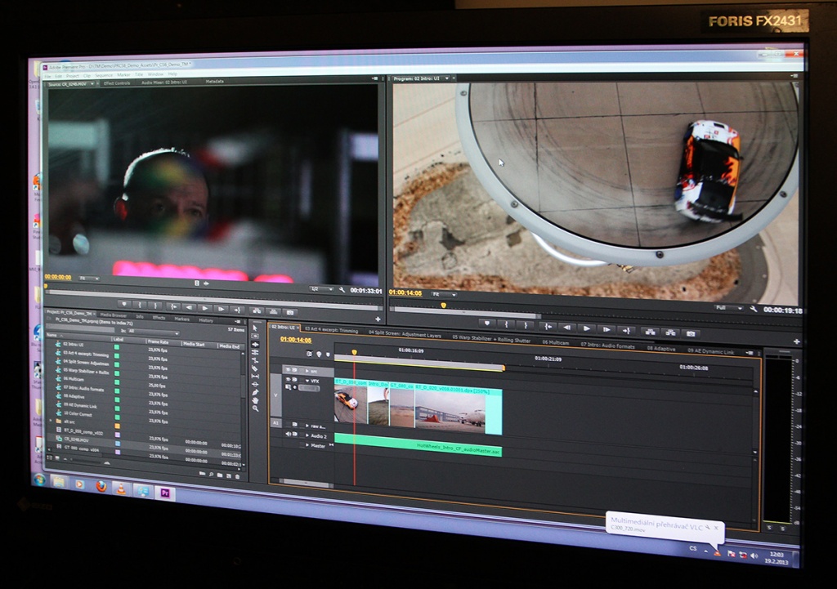Add marker in the Program monitor
Image resolution: width=837 pixels, height=589 pixels.
click(x=487, y=324)
